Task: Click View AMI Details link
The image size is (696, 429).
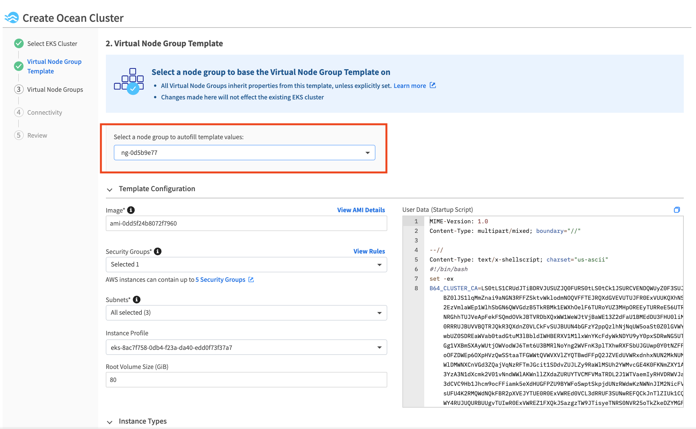Action: click(361, 210)
